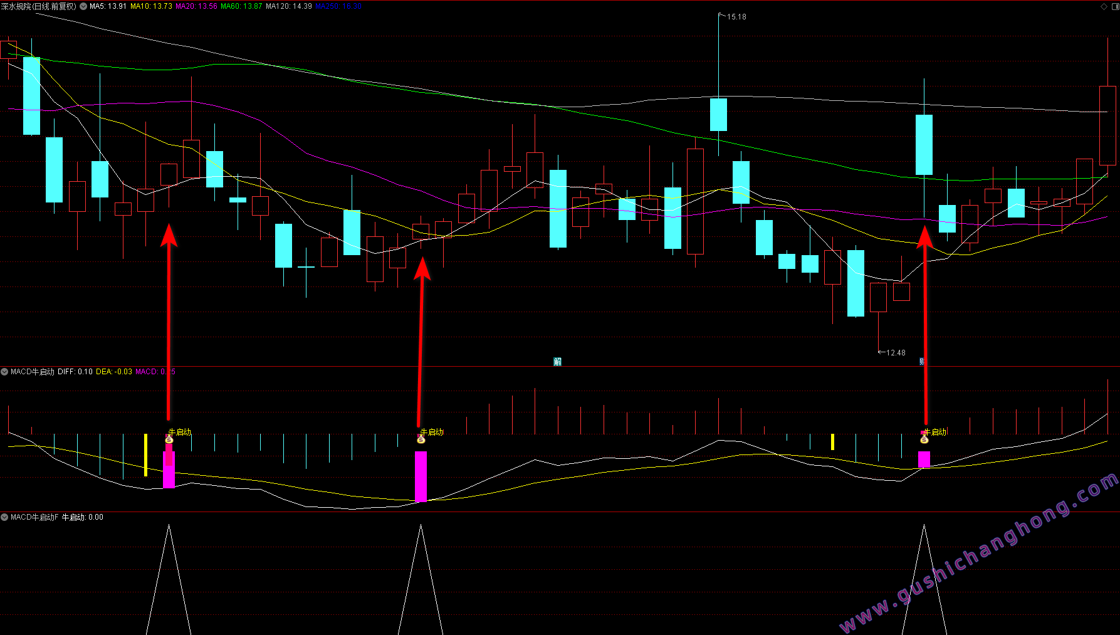Click the first white spike in 牛启动F panel
Image resolution: width=1120 pixels, height=635 pixels.
tap(169, 579)
